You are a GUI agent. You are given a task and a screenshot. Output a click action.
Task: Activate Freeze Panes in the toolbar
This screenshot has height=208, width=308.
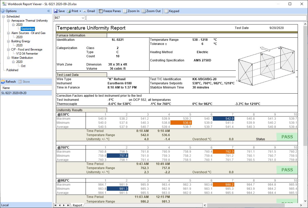(x=110, y=11)
